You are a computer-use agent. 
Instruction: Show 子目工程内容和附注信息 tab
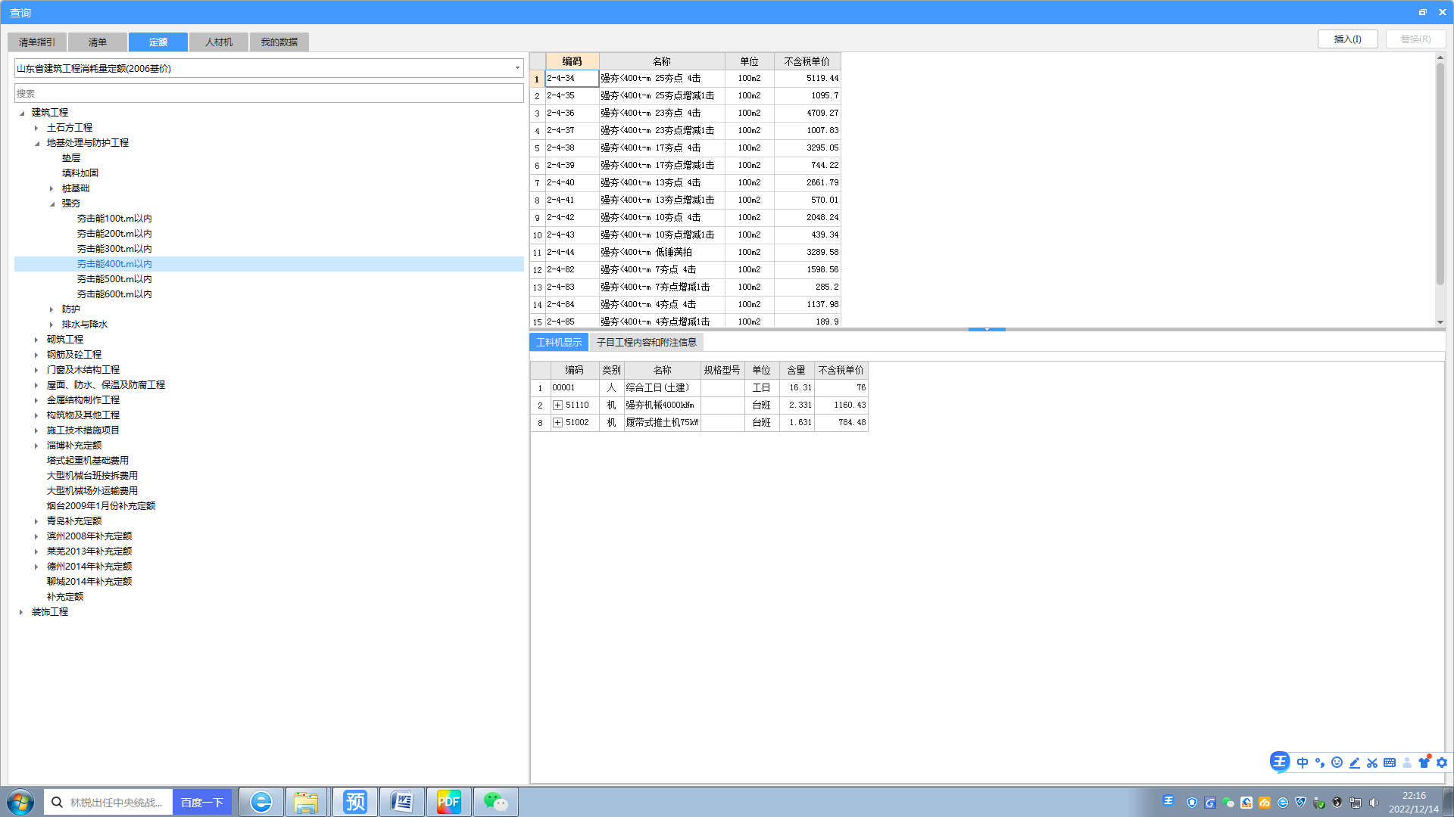[x=647, y=343]
